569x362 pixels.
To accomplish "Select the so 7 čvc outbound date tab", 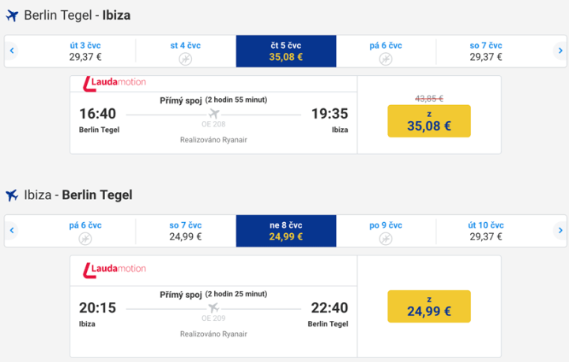I will [x=485, y=51].
